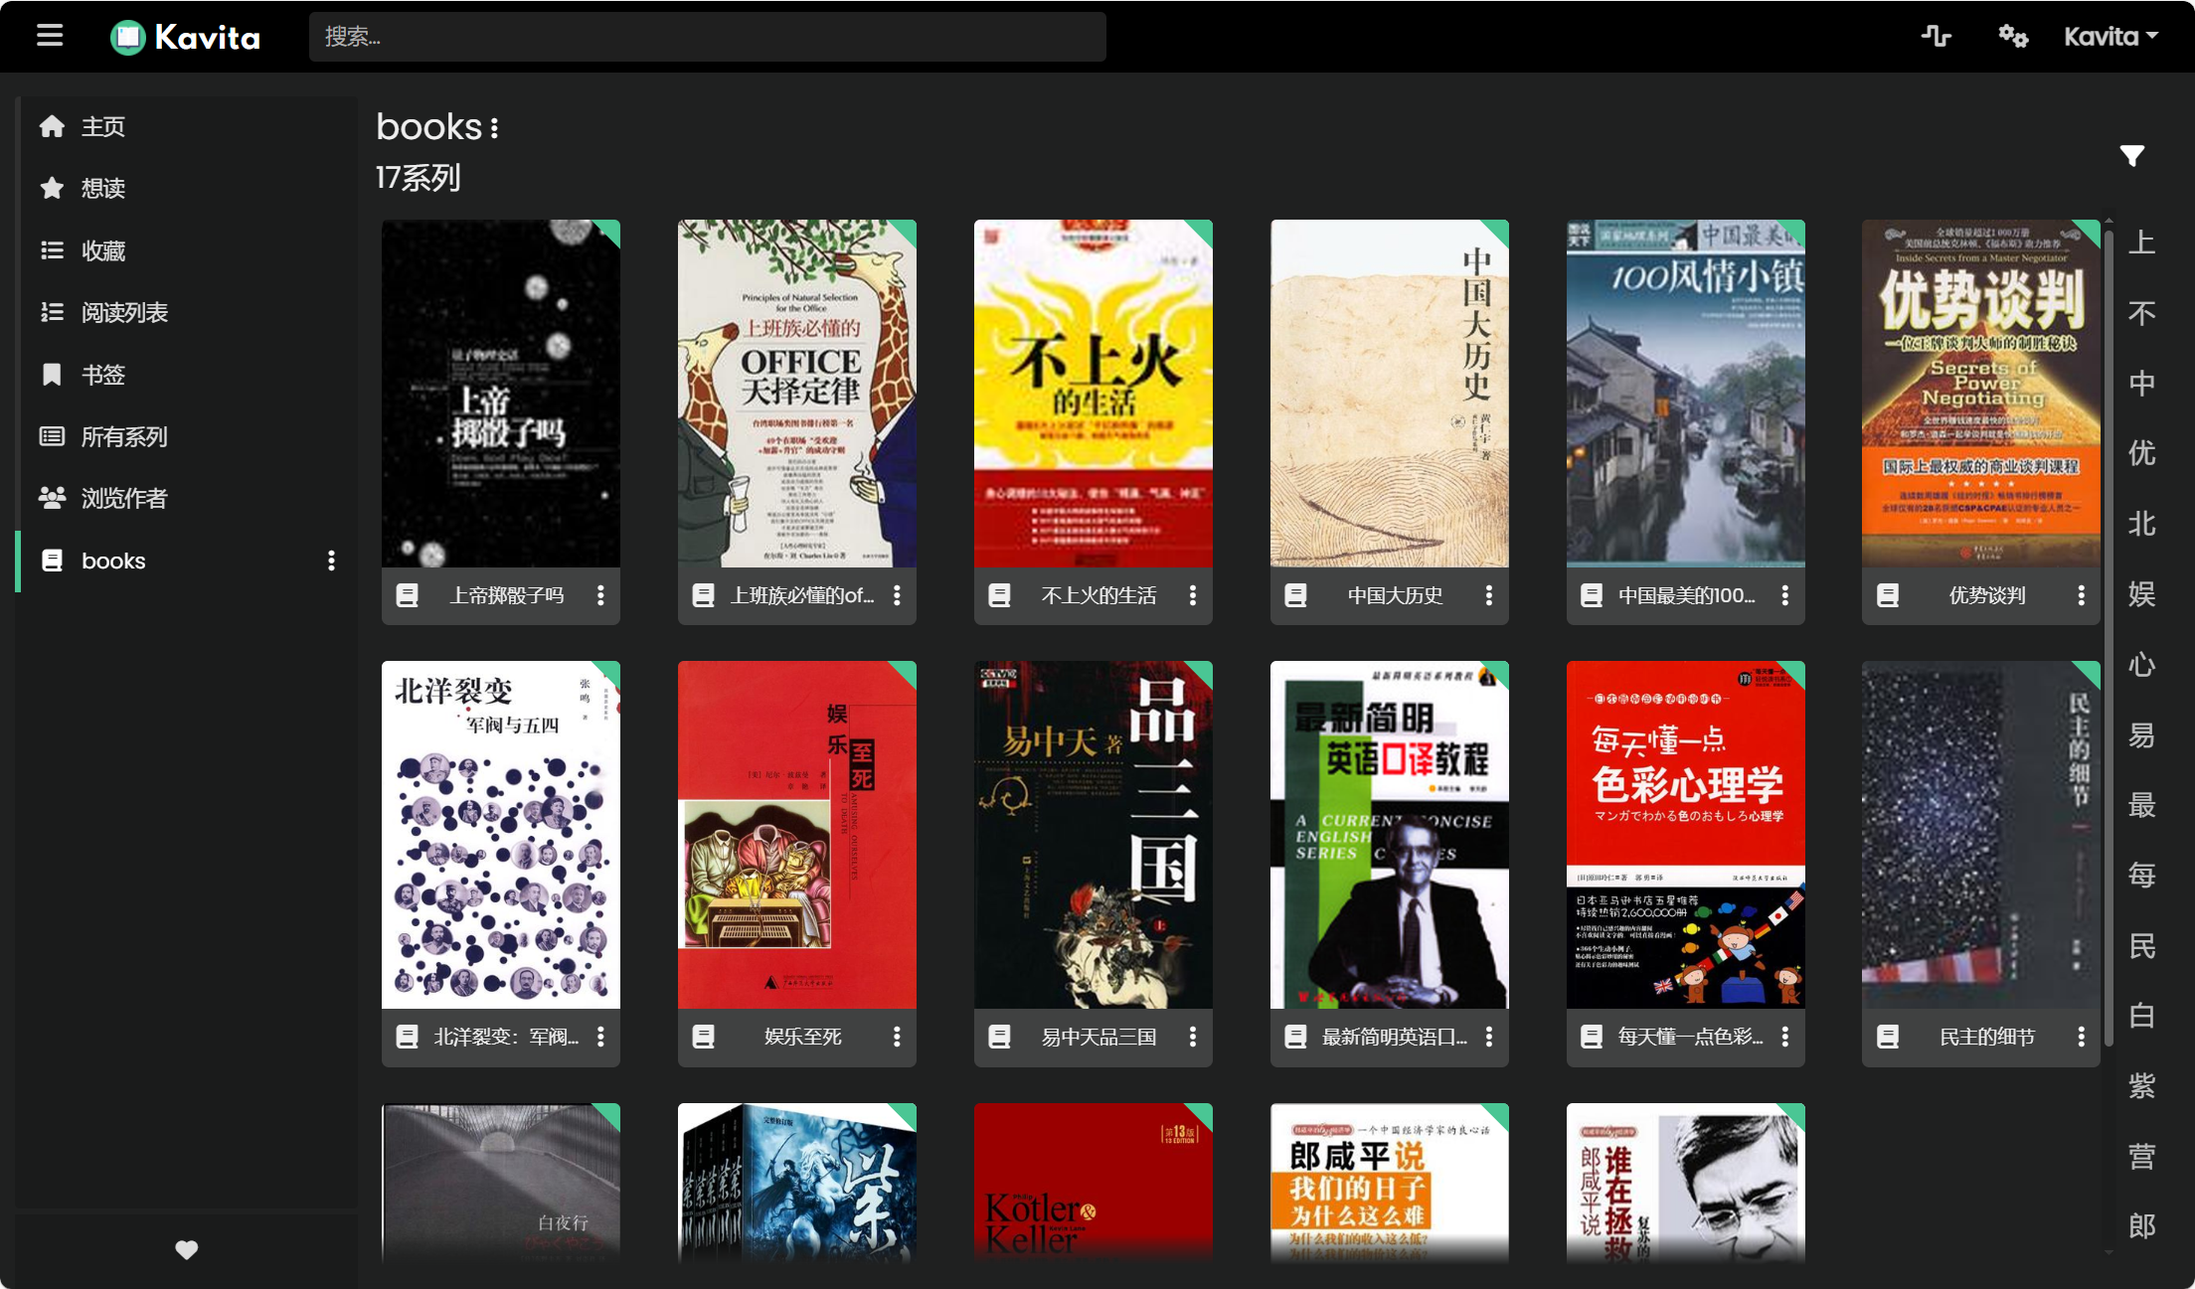Click book icon on 民主的细节 card
The height and width of the screenshot is (1289, 2195).
click(1887, 1037)
